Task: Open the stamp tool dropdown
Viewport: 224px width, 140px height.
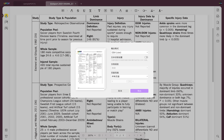Action: 152,10
